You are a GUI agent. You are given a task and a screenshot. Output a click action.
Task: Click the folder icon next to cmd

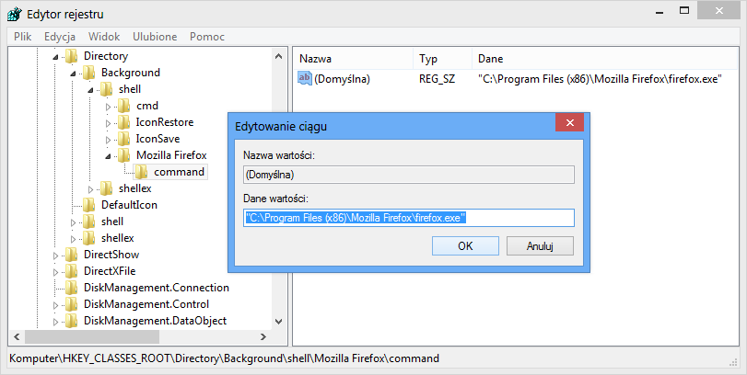(x=124, y=106)
